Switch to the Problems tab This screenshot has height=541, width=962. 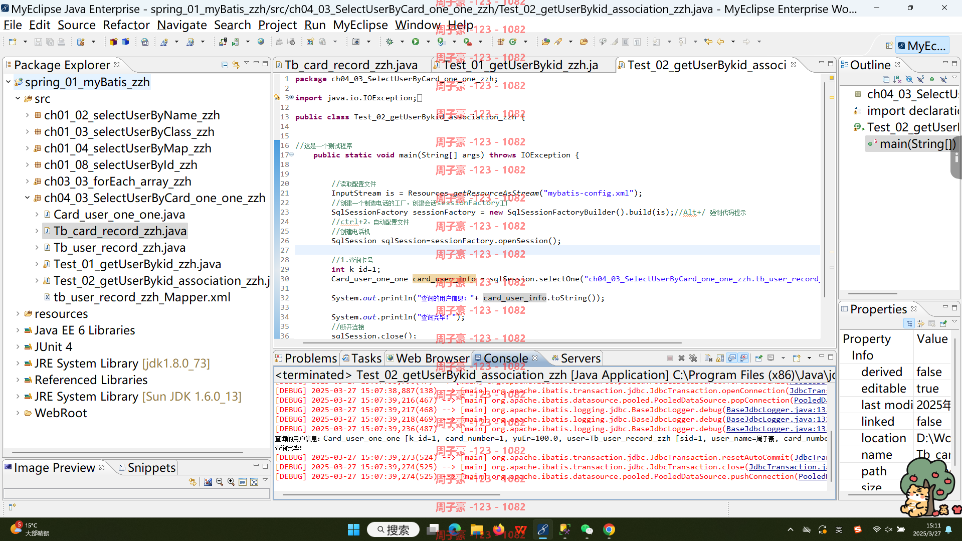coord(305,358)
